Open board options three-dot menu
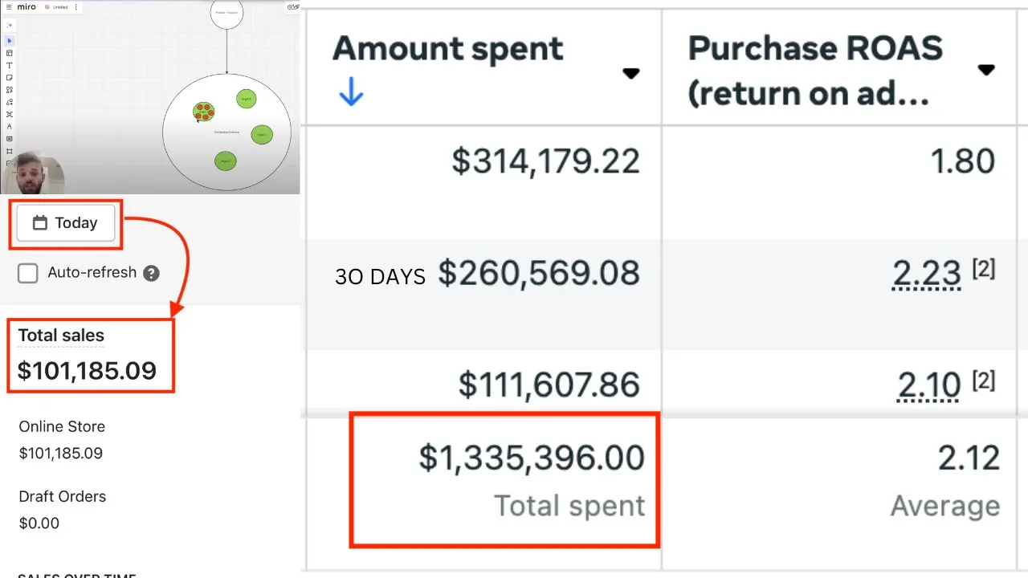This screenshot has height=578, width=1028. [76, 7]
